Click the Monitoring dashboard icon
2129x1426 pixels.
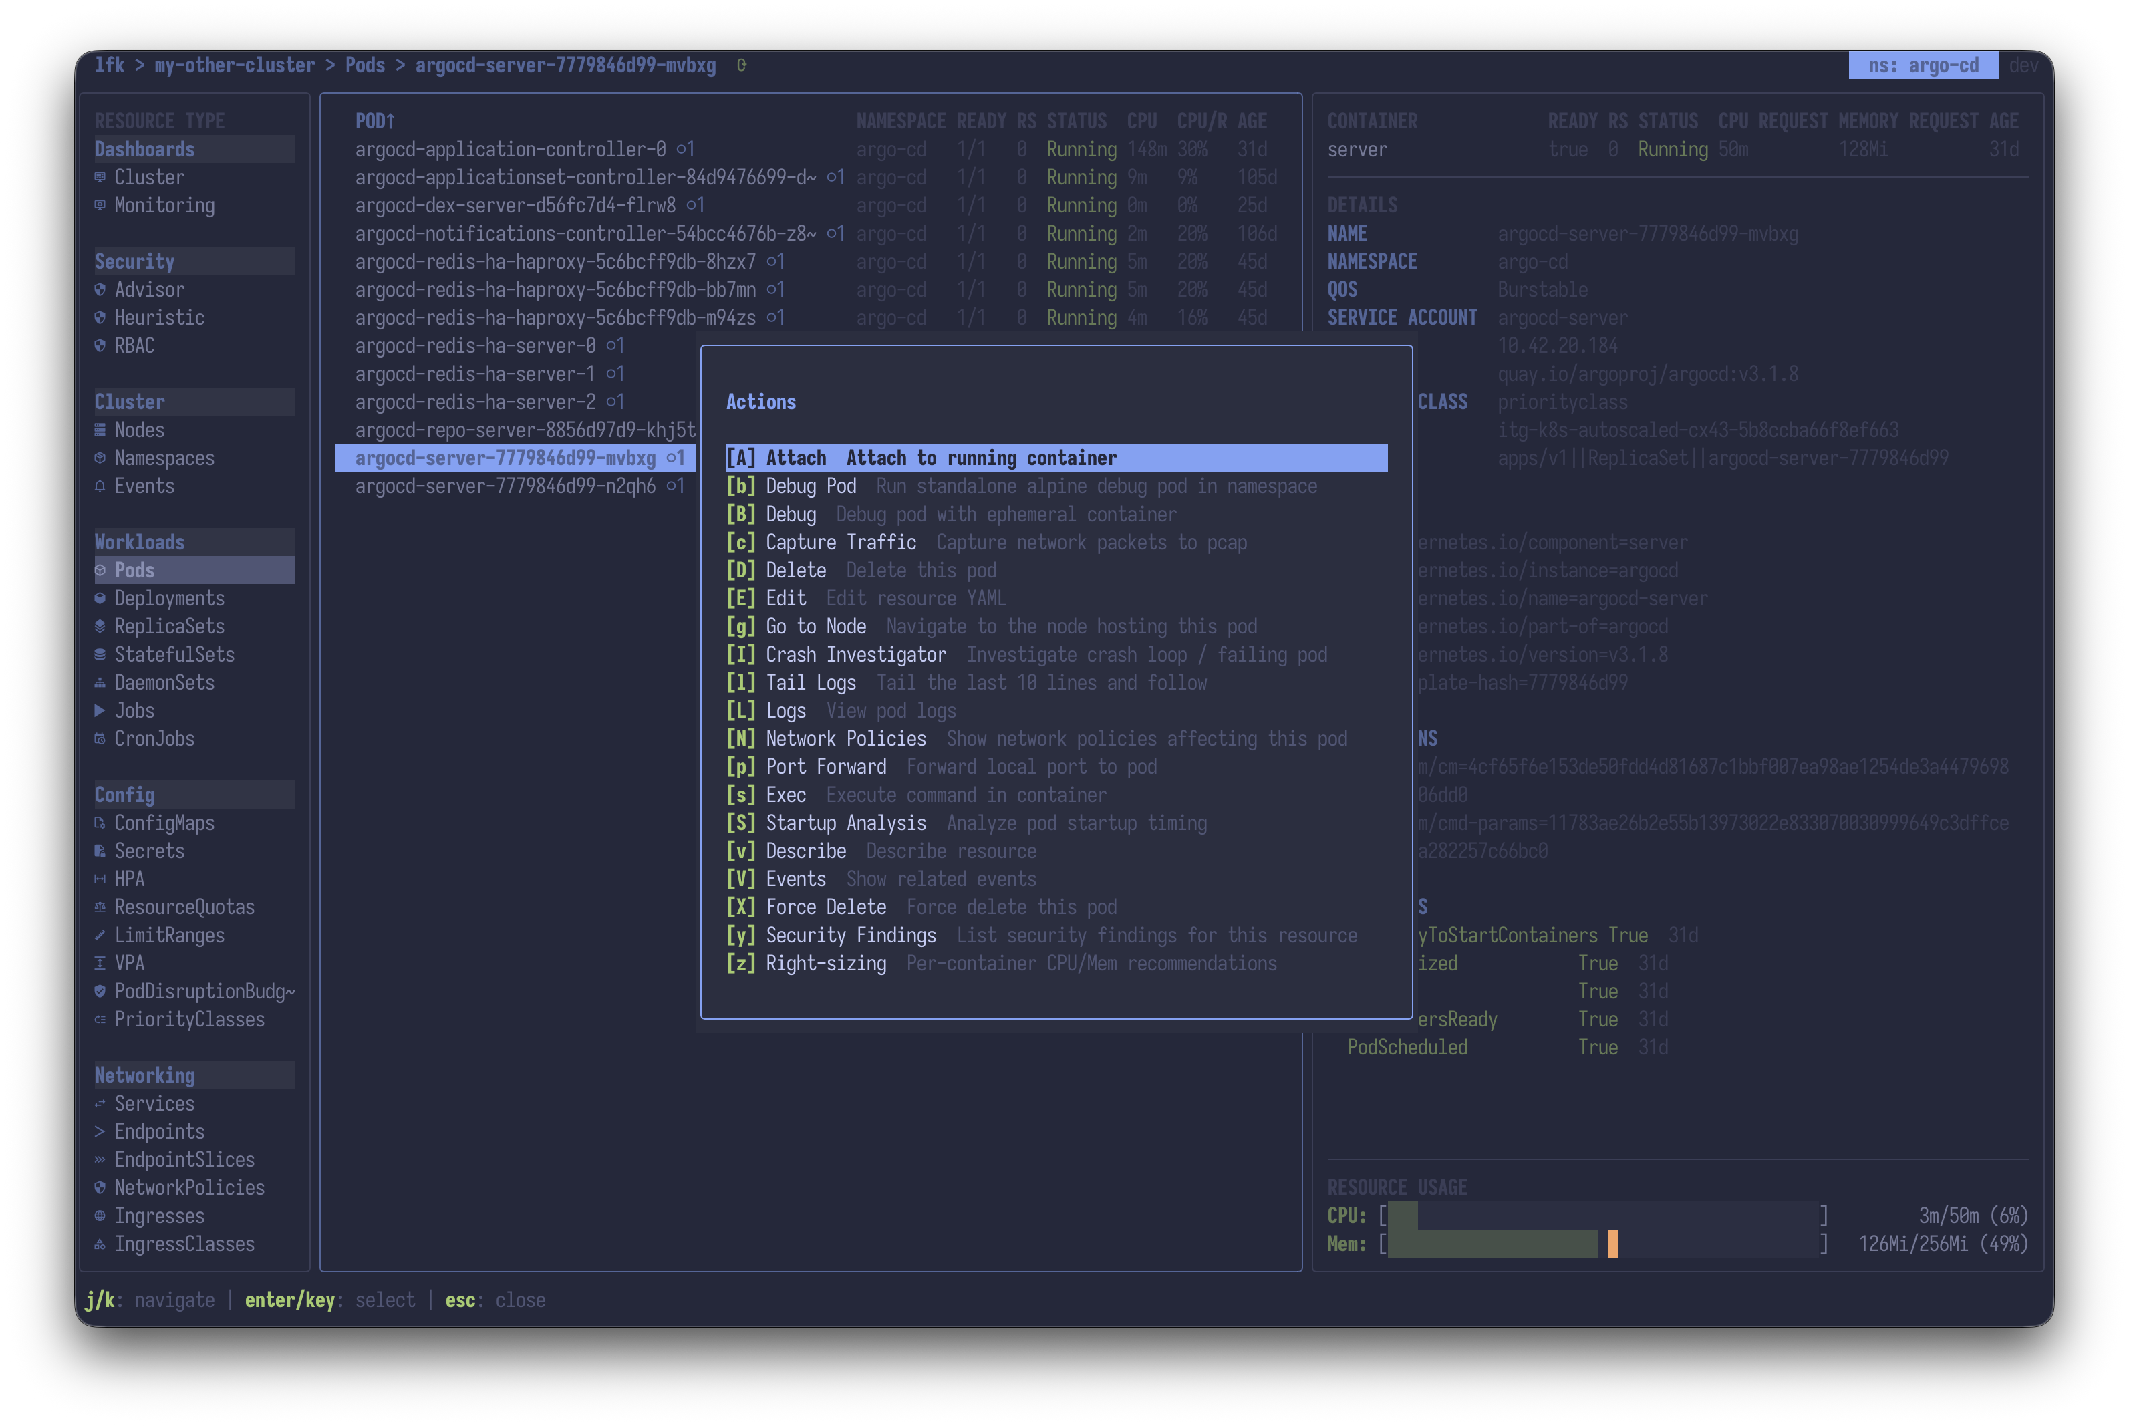[100, 206]
